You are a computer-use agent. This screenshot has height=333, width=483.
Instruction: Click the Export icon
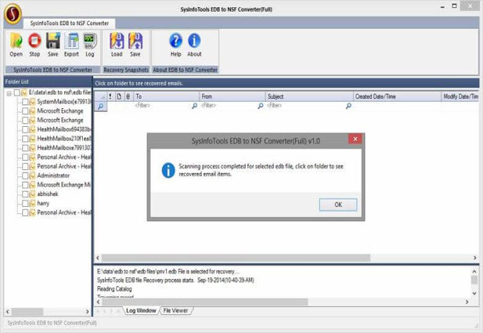pyautogui.click(x=71, y=41)
